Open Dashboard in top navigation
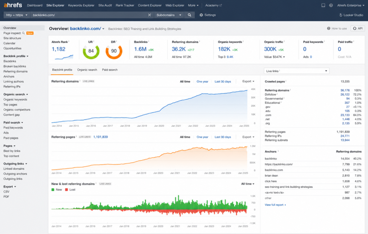The image size is (368, 234). point(35,5)
